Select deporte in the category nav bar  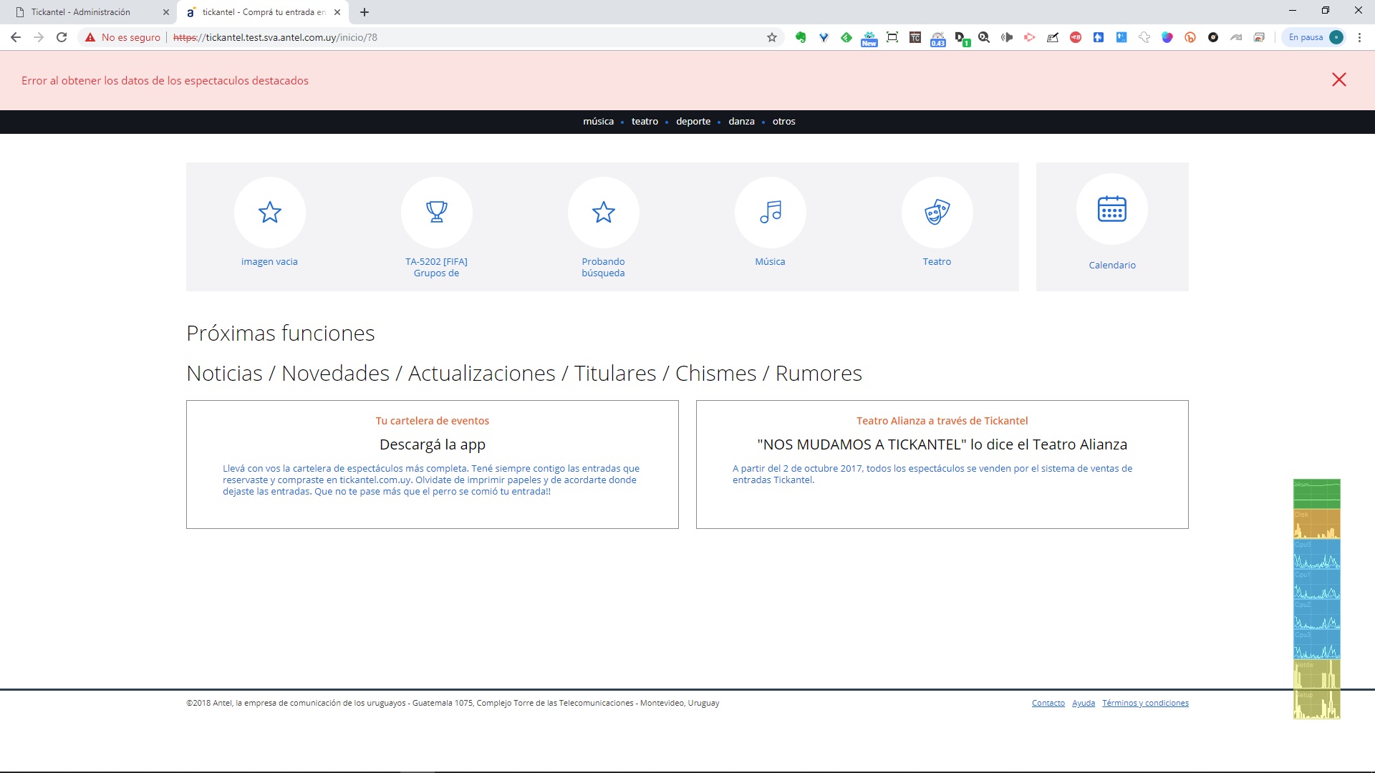(x=693, y=121)
